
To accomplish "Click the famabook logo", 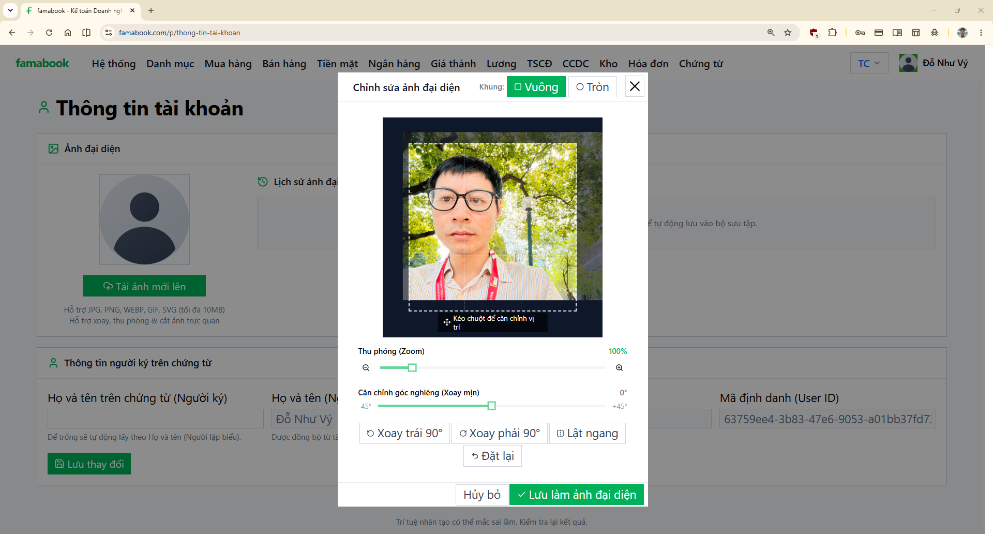I will [x=42, y=63].
